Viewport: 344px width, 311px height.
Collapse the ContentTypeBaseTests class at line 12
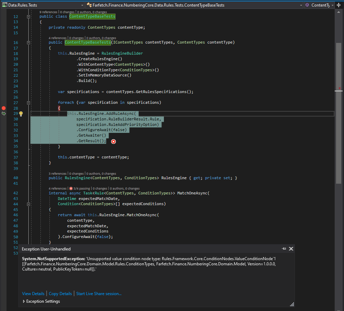click(x=28, y=17)
